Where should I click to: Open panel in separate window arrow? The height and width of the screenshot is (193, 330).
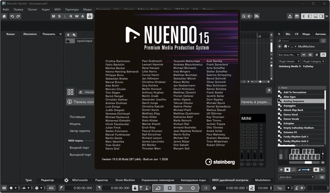pos(269,90)
